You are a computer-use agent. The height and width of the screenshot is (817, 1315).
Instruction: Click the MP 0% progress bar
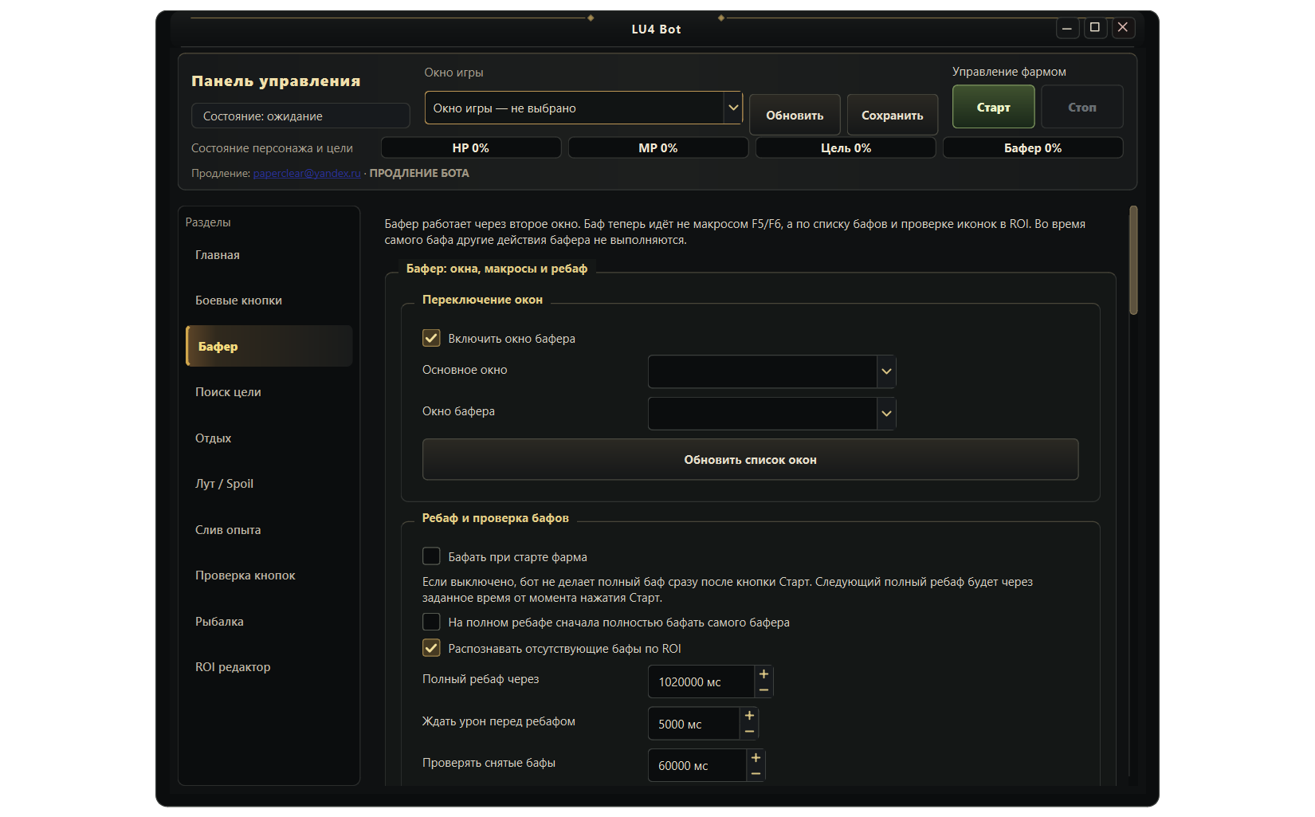tap(658, 147)
